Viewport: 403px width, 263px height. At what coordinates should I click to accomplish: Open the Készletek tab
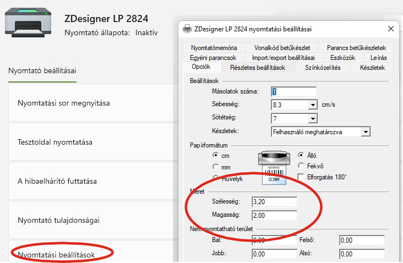pos(372,68)
